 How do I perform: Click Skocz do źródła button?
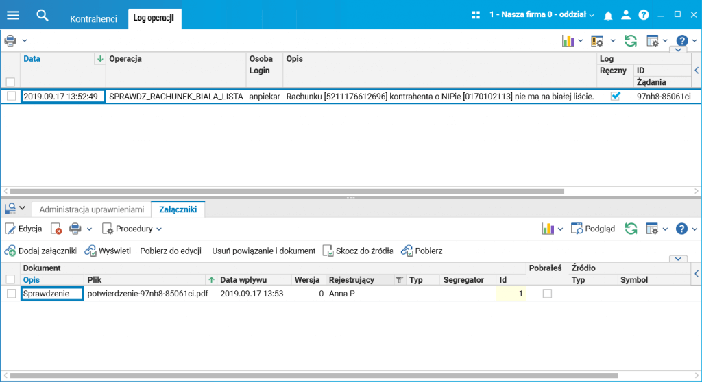[358, 251]
